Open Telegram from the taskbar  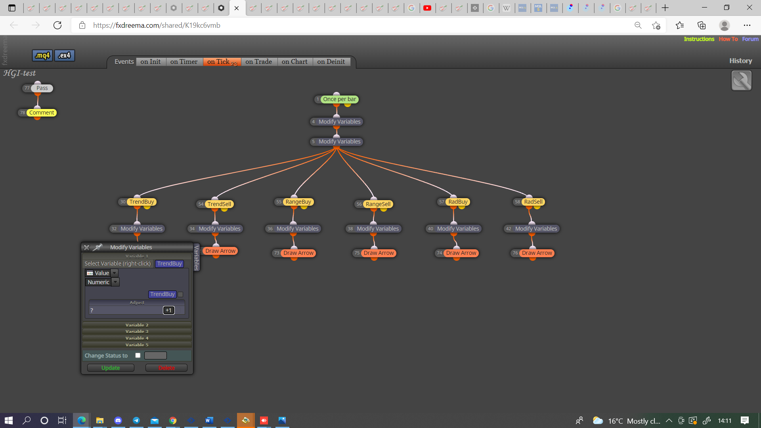tap(136, 420)
